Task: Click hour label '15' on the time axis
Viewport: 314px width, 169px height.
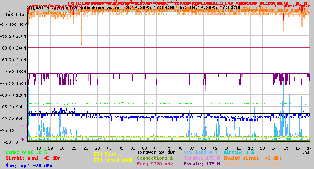Action: coord(286,148)
